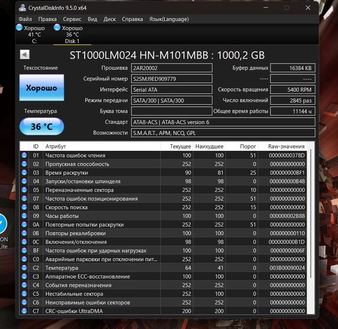Click status dot for Скорость поиска row
Viewport: 338px width, 329px height.
click(x=24, y=207)
